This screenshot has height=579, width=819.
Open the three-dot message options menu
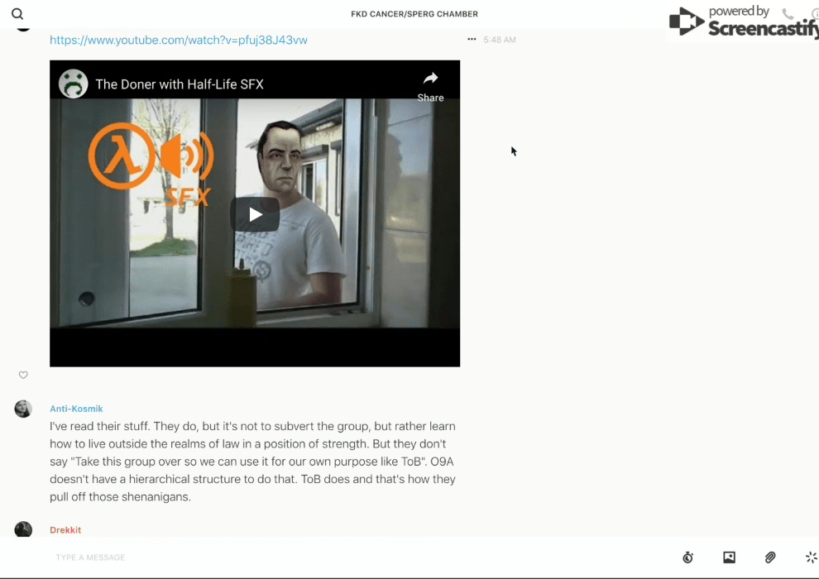472,40
